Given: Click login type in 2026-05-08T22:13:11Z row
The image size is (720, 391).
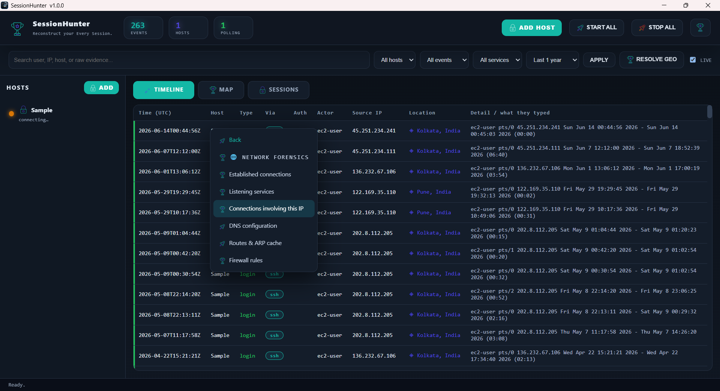Looking at the screenshot, I should point(247,315).
